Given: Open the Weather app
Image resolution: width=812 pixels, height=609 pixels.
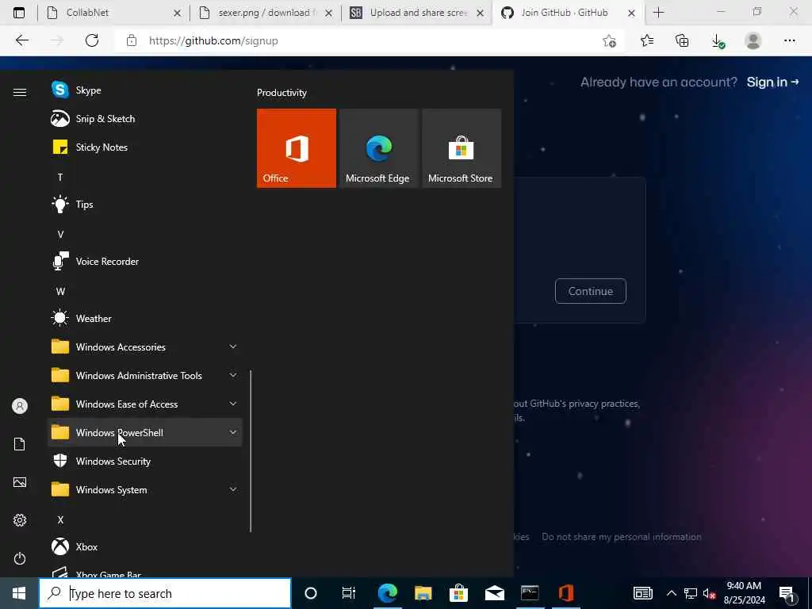Looking at the screenshot, I should click(144, 319).
